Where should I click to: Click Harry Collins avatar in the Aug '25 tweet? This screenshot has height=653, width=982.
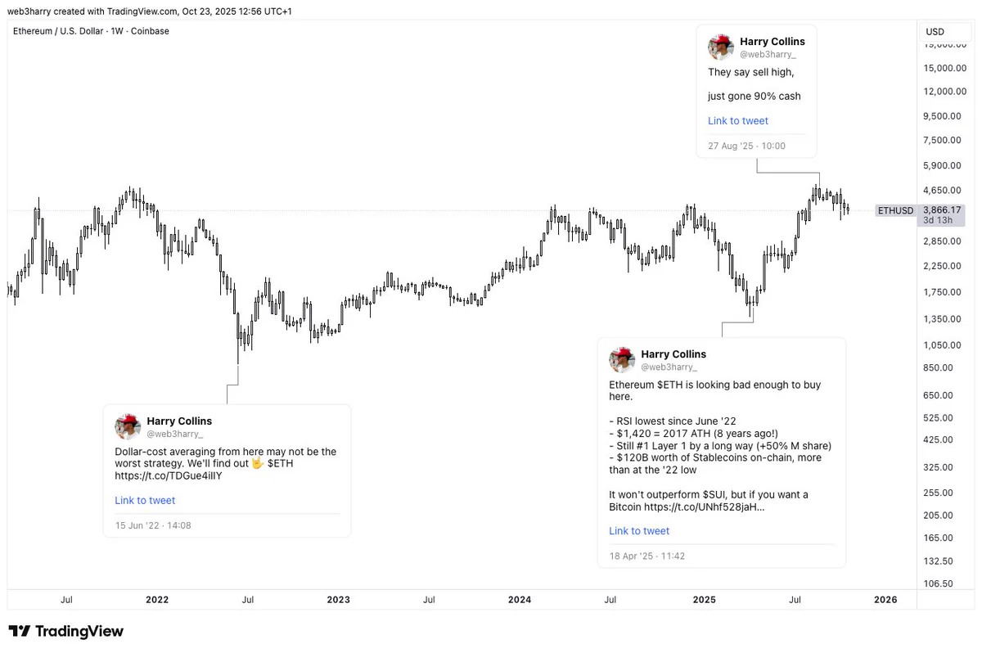pos(720,47)
